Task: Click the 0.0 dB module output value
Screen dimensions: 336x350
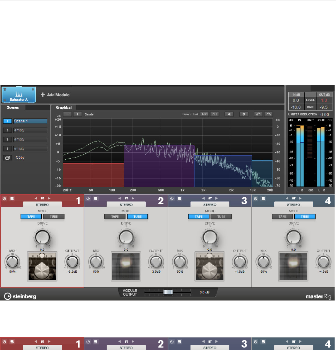Action: coord(205,292)
